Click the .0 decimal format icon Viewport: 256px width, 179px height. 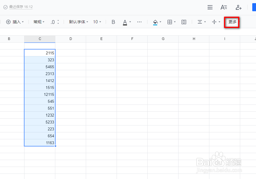(53, 22)
